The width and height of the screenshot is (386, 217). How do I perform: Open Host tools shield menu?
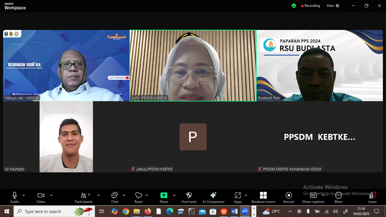click(189, 198)
